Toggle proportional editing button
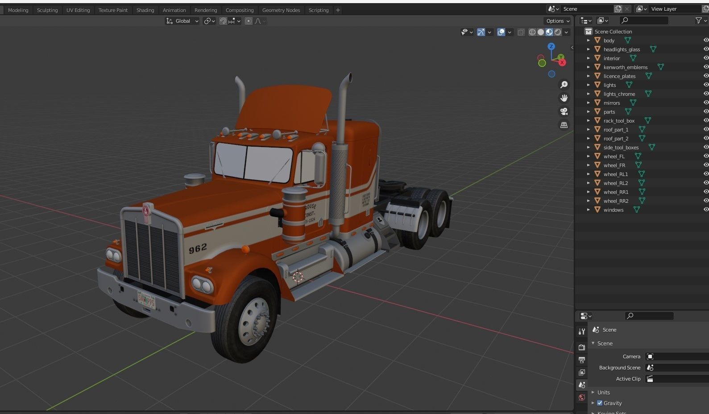 pyautogui.click(x=249, y=21)
